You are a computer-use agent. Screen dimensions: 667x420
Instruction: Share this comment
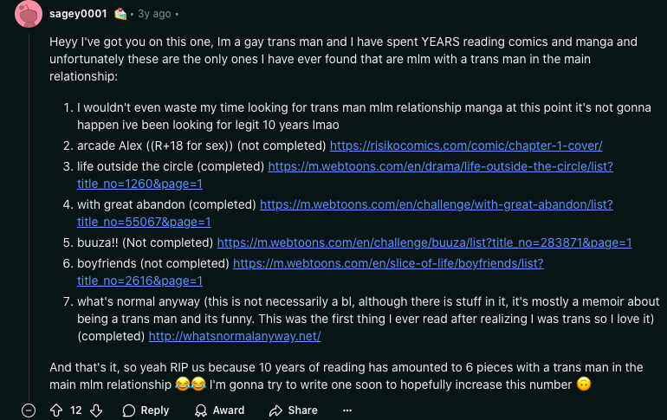pyautogui.click(x=294, y=410)
